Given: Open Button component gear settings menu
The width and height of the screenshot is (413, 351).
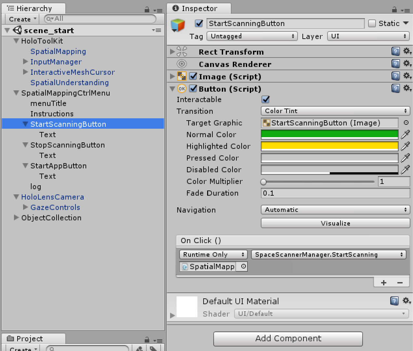Looking at the screenshot, I should point(407,88).
